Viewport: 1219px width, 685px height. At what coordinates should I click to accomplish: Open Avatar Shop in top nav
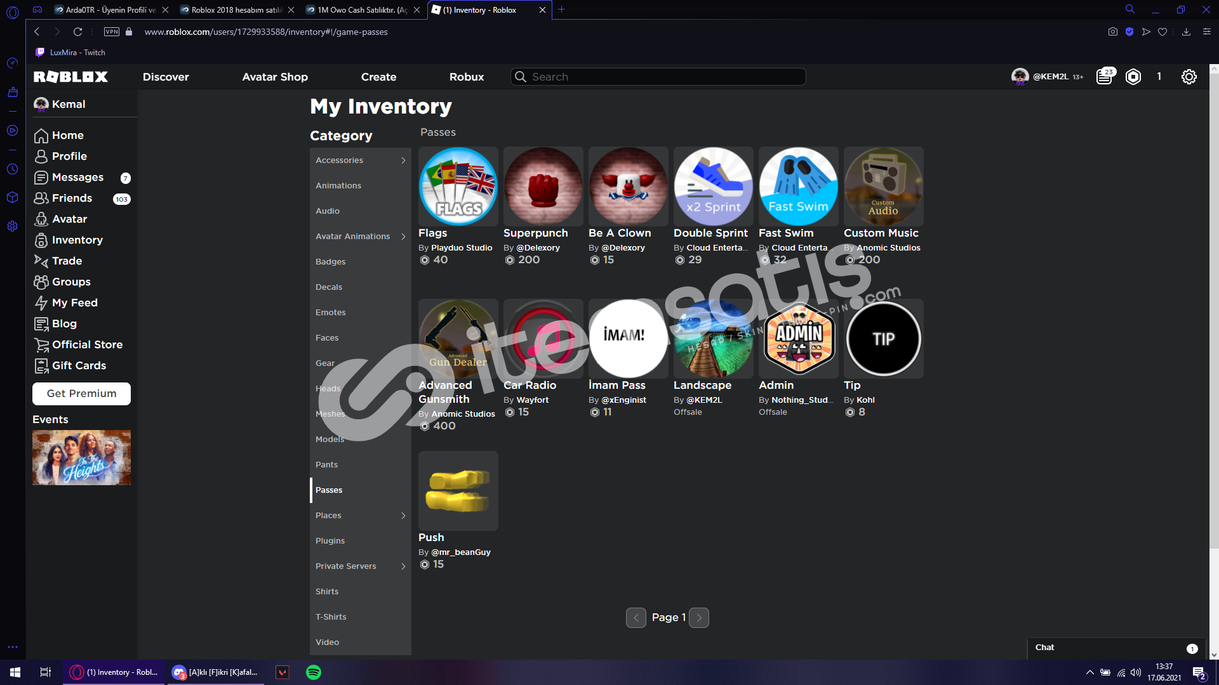pyautogui.click(x=275, y=77)
